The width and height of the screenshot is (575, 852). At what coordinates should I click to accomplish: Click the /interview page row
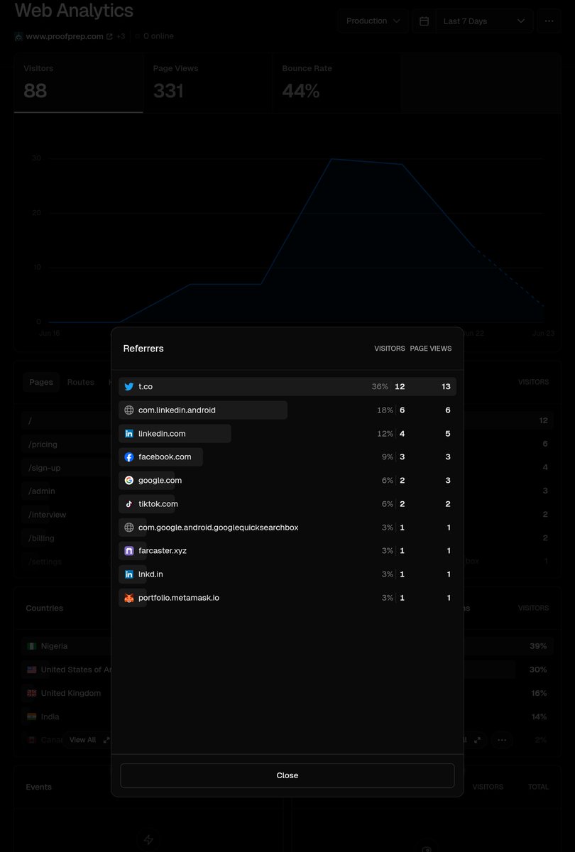pyautogui.click(x=65, y=514)
